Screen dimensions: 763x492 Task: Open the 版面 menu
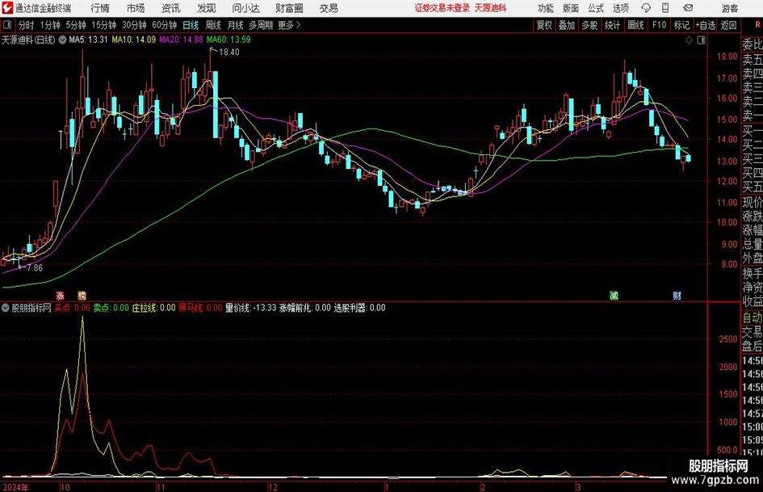tap(570, 8)
